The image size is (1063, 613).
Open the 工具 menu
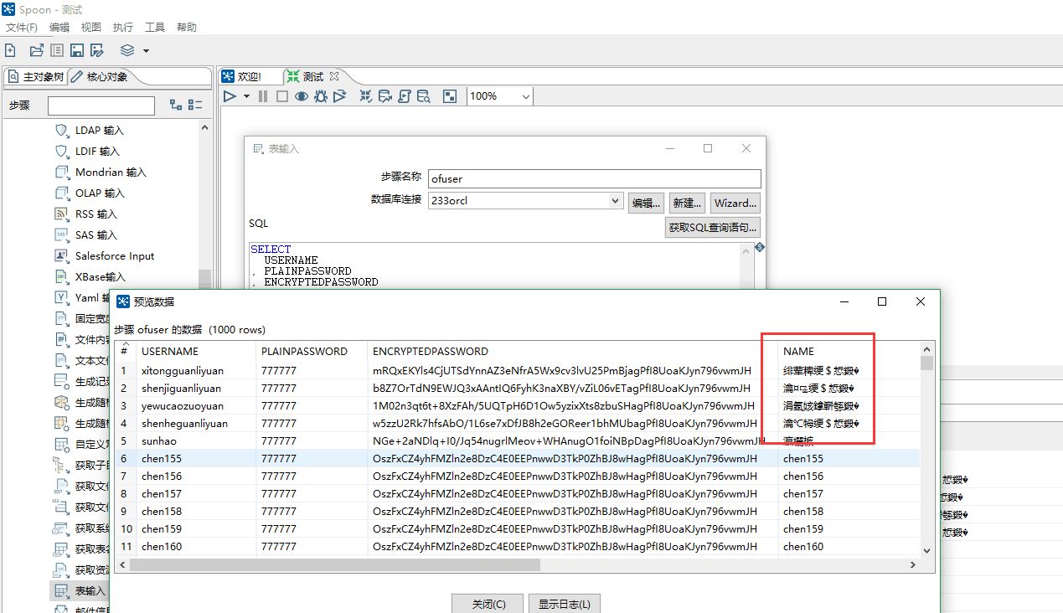click(155, 28)
